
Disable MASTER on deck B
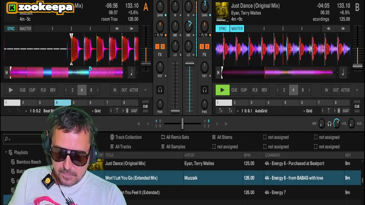click(x=237, y=28)
